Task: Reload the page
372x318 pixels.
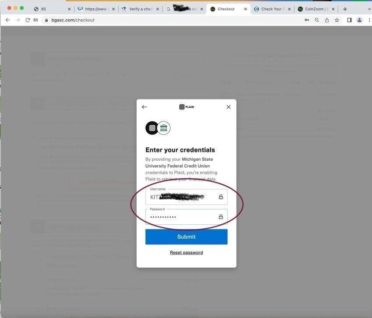Action: 28,20
